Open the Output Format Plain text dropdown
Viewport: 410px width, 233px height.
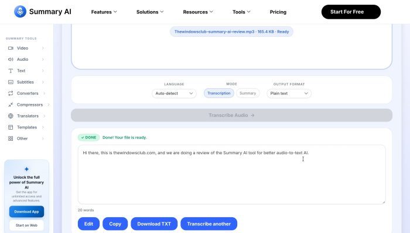point(289,93)
